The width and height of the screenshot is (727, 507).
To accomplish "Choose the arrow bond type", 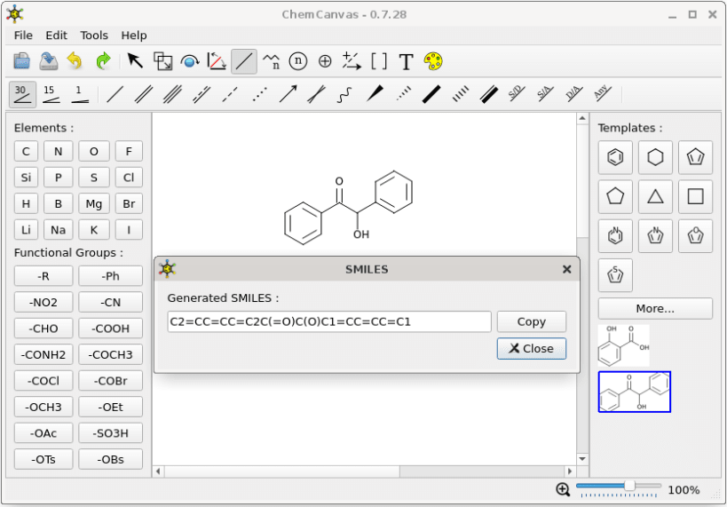I will point(288,94).
